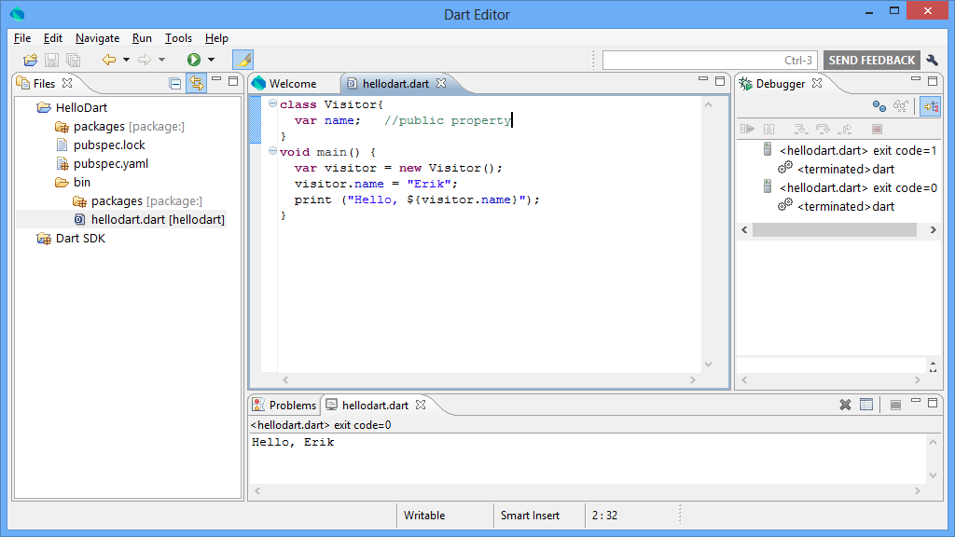Open the Run menu
The width and height of the screenshot is (955, 537).
pyautogui.click(x=142, y=38)
